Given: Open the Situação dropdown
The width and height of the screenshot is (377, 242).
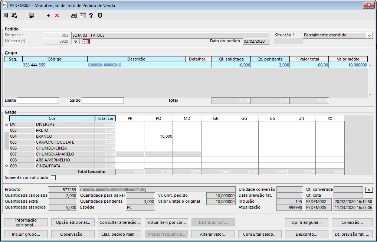Looking at the screenshot, I should tap(369, 35).
